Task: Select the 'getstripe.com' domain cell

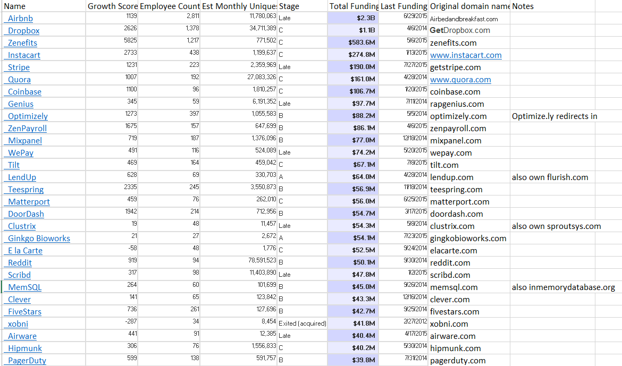Action: pyautogui.click(x=469, y=67)
